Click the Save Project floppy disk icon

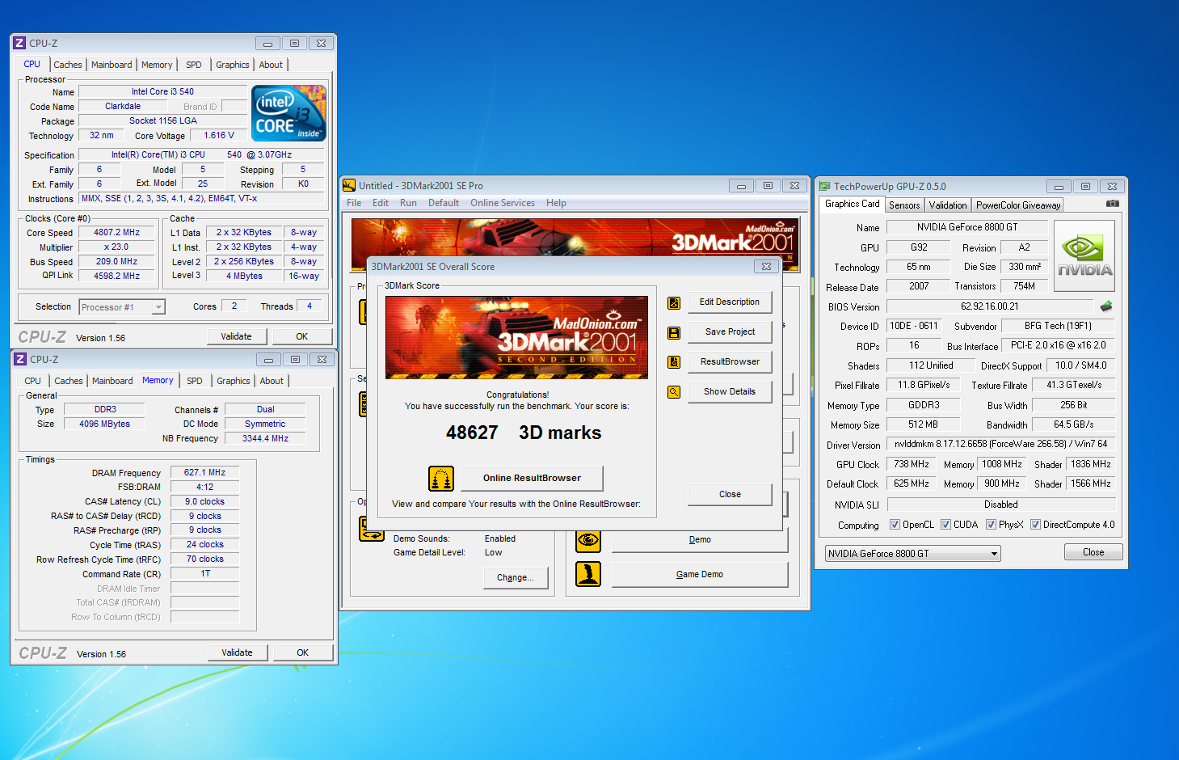[x=674, y=332]
